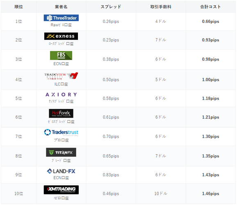The image size is (237, 205).
Task: Click the 1.00pips total cost
Action: click(x=210, y=80)
